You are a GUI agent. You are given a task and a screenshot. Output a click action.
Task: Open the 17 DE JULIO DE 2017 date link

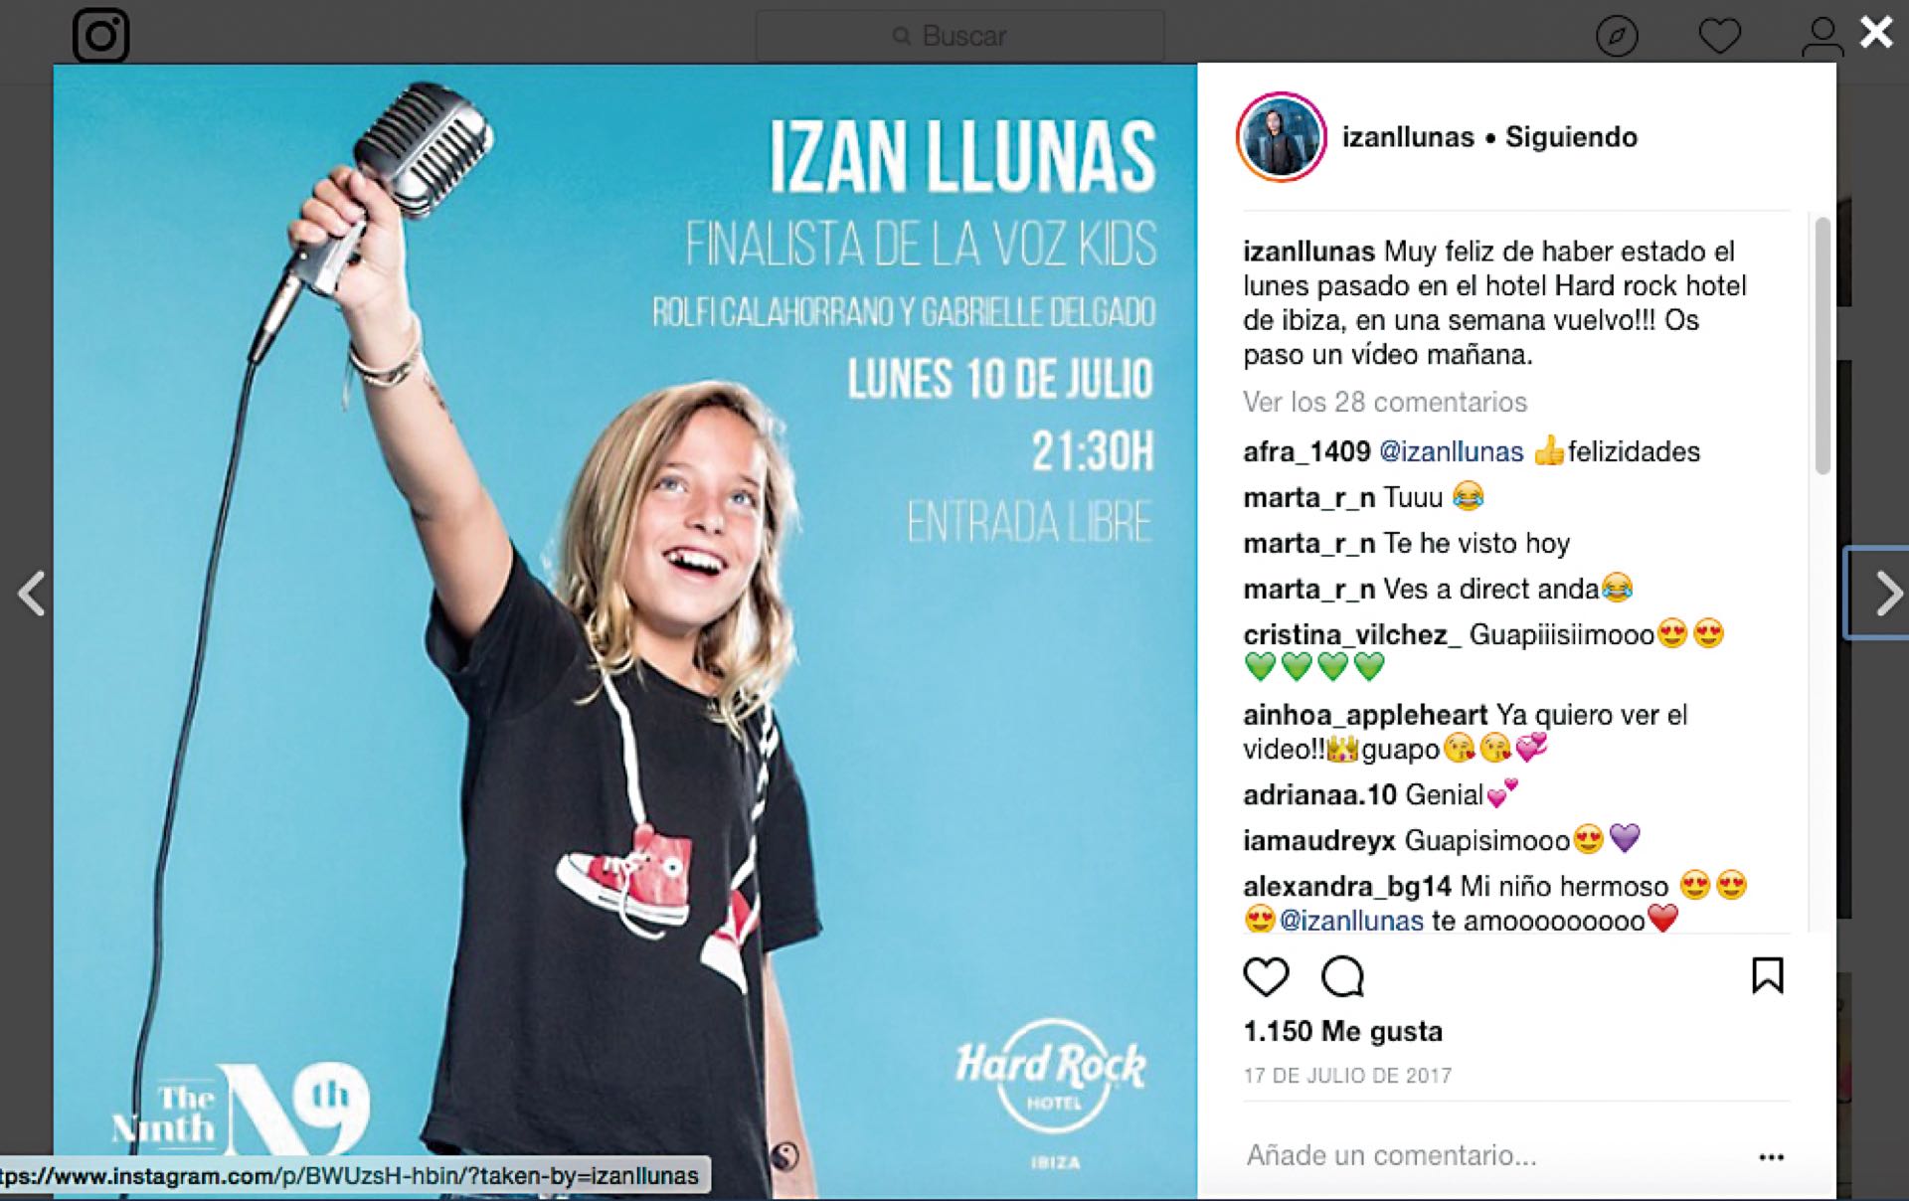[1347, 1076]
